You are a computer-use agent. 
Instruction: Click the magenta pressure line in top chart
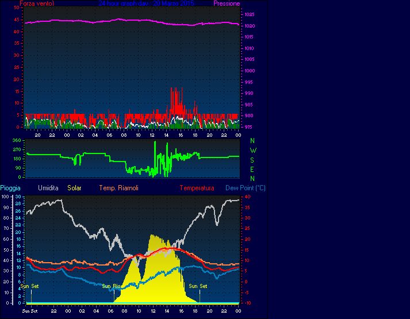pyautogui.click(x=115, y=20)
